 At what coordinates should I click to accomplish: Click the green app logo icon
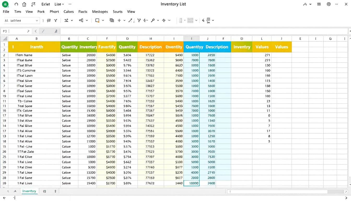click(5, 4)
